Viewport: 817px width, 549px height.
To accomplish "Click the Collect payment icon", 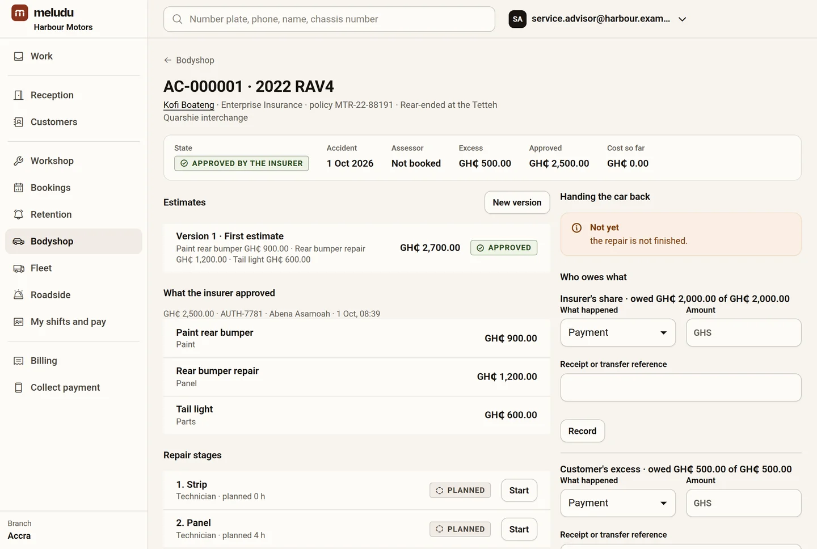I will pyautogui.click(x=19, y=388).
